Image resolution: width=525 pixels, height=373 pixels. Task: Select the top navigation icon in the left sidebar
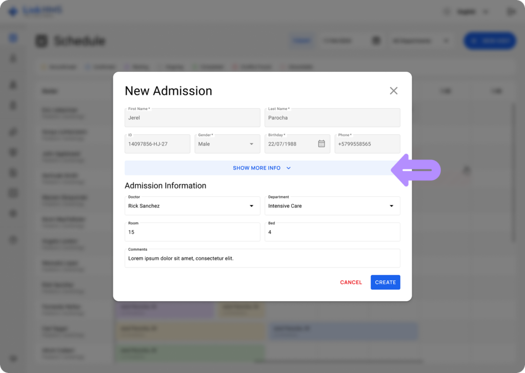point(12,37)
